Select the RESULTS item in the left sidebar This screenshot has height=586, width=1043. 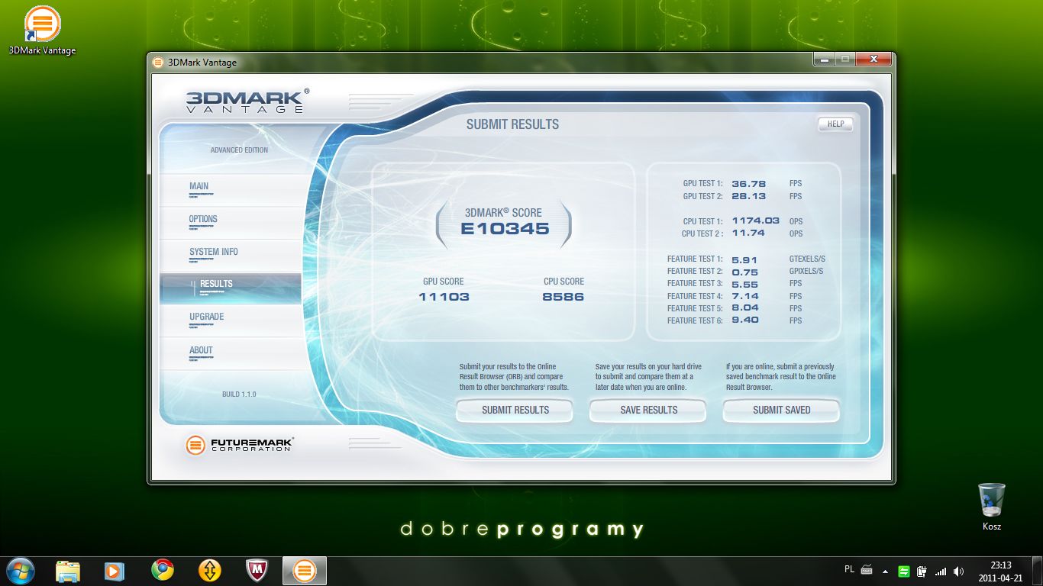(231, 288)
